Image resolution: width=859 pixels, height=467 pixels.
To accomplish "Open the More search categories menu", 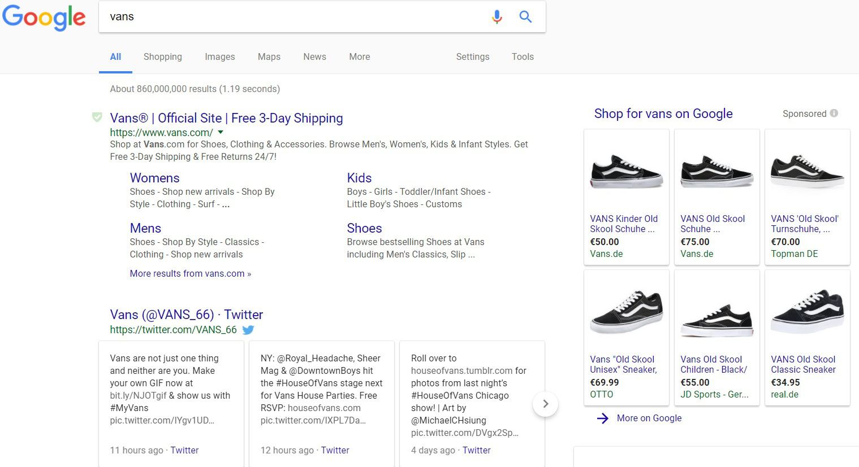I will [x=359, y=56].
